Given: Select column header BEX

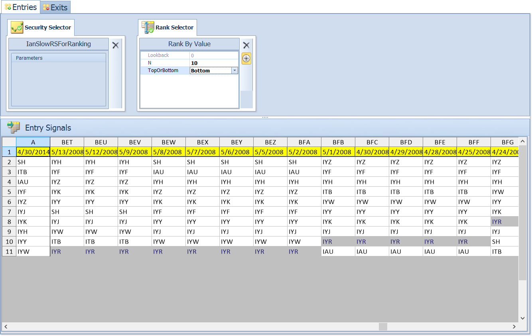Looking at the screenshot, I should (x=203, y=142).
